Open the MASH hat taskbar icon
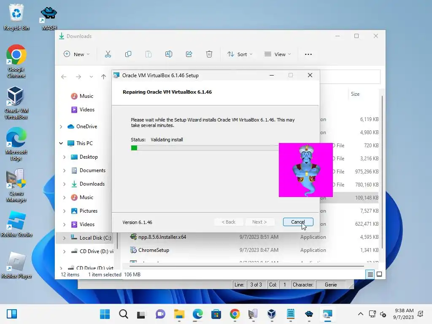The height and width of the screenshot is (324, 432). pos(309,314)
